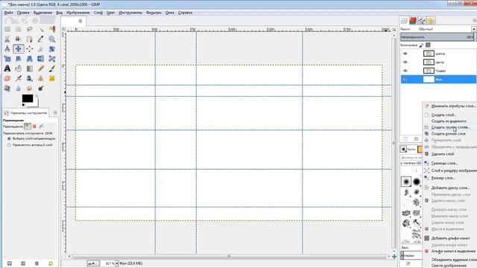Screen dimensions: 477x268
Task: Toggle lock alpha channel checkerboard icon
Action: [428, 45]
